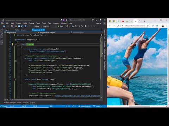
Task: Click the browser three-dot menu icon
Action: 167,26
